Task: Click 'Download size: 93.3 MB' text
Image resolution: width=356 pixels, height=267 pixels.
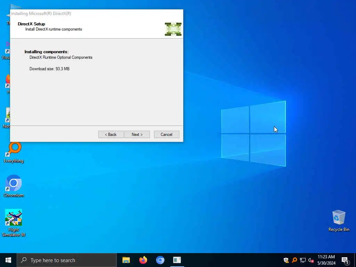Action: point(49,69)
